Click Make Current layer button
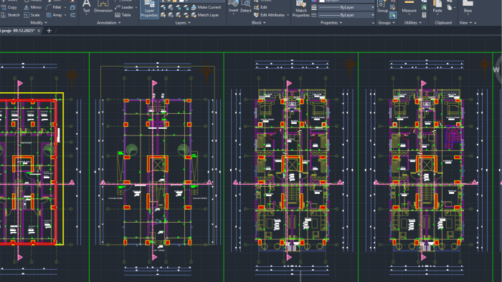Viewport: 502px width, 282px height. click(x=207, y=7)
